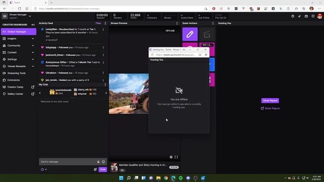
Task: Reload the page in browser toolbar
Action: click(19, 9)
